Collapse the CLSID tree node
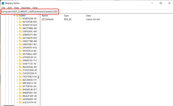The width and height of the screenshot is (173, 106). coord(14,16)
